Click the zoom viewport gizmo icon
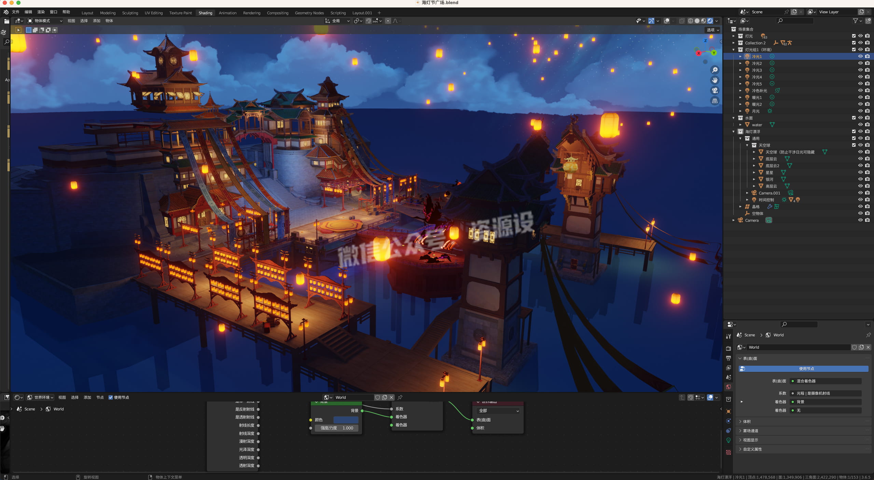Image resolution: width=874 pixels, height=480 pixels. click(x=715, y=70)
